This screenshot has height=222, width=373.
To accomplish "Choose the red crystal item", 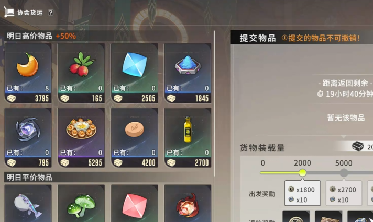I will click(135, 204).
